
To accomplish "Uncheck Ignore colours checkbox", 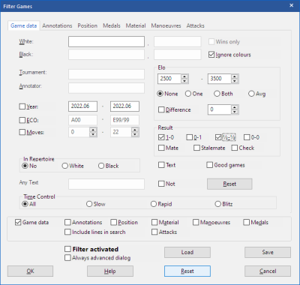I will 211,55.
